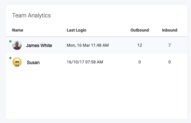191x123 pixels.
Task: Click the green online dot beside James White
Action: (x=10, y=41)
